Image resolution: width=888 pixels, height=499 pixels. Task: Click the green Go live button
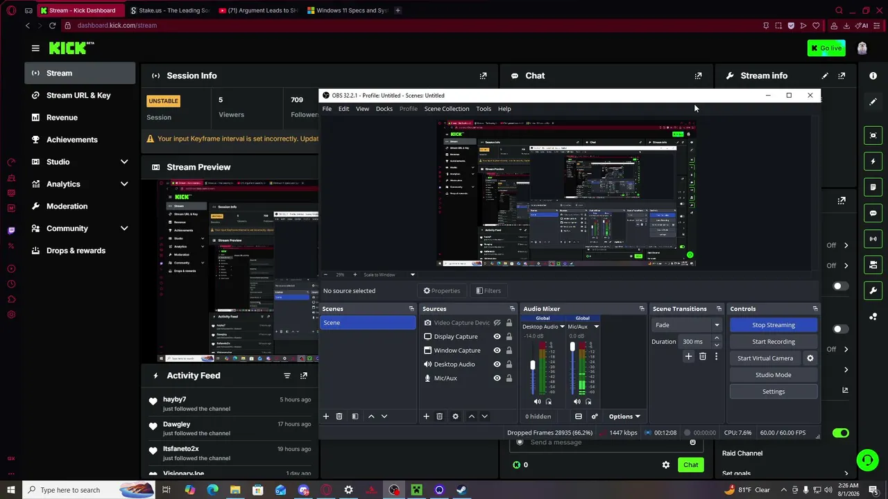pyautogui.click(x=826, y=48)
